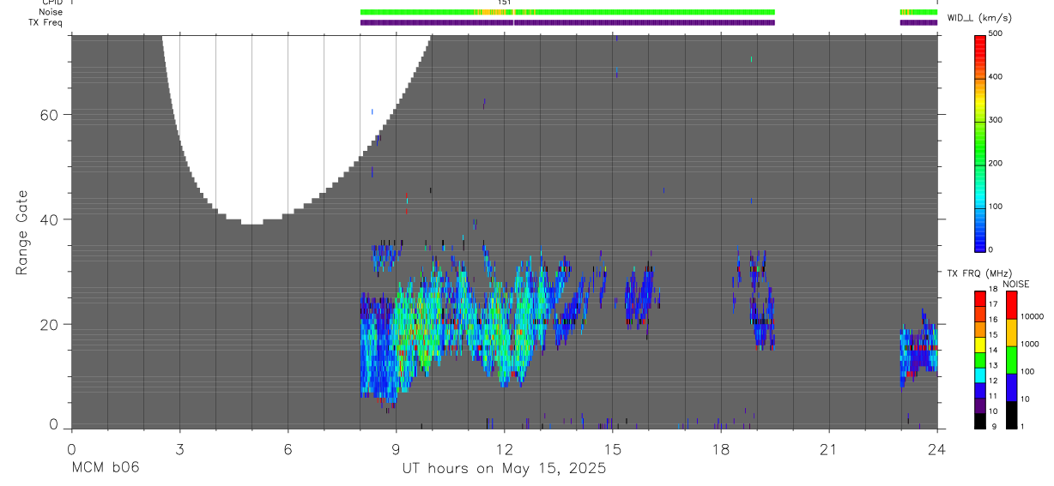The image size is (1054, 486).
Task: Click the purple TX Freq strip above 15 UT
Action: (613, 22)
